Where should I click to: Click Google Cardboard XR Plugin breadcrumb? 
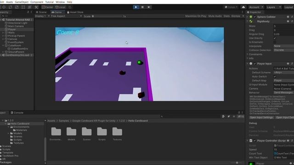(x=94, y=121)
